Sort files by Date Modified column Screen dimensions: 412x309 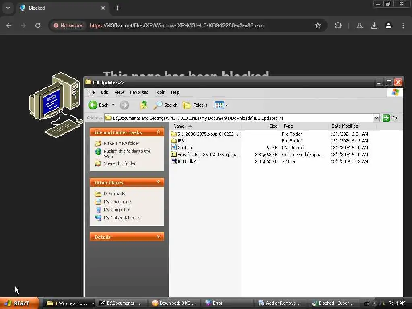point(352,126)
